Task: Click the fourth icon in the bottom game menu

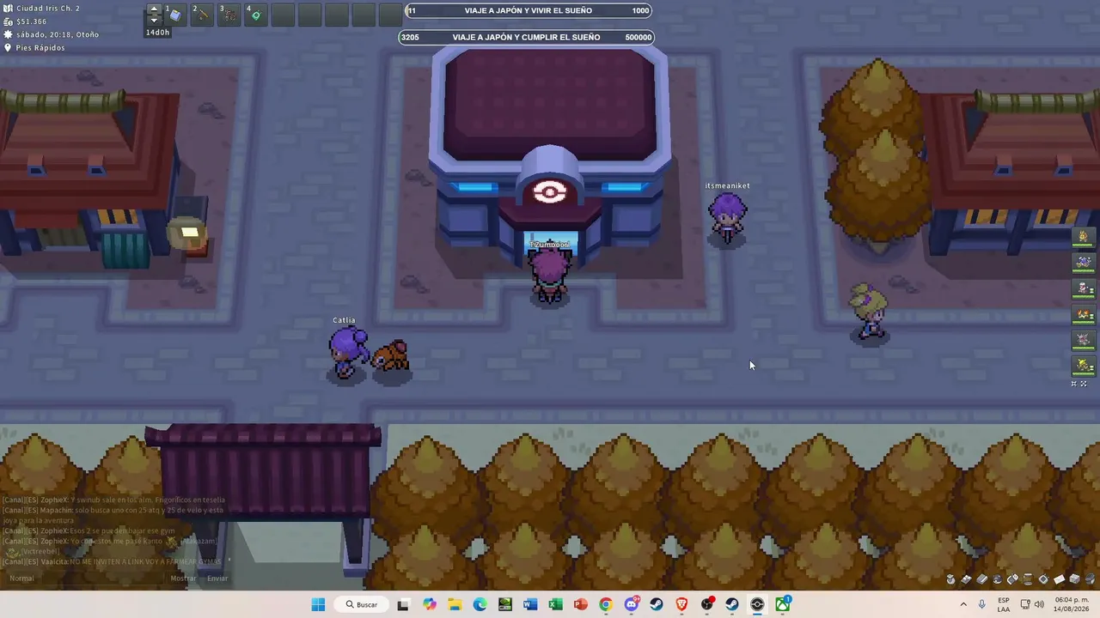Action: point(997,579)
